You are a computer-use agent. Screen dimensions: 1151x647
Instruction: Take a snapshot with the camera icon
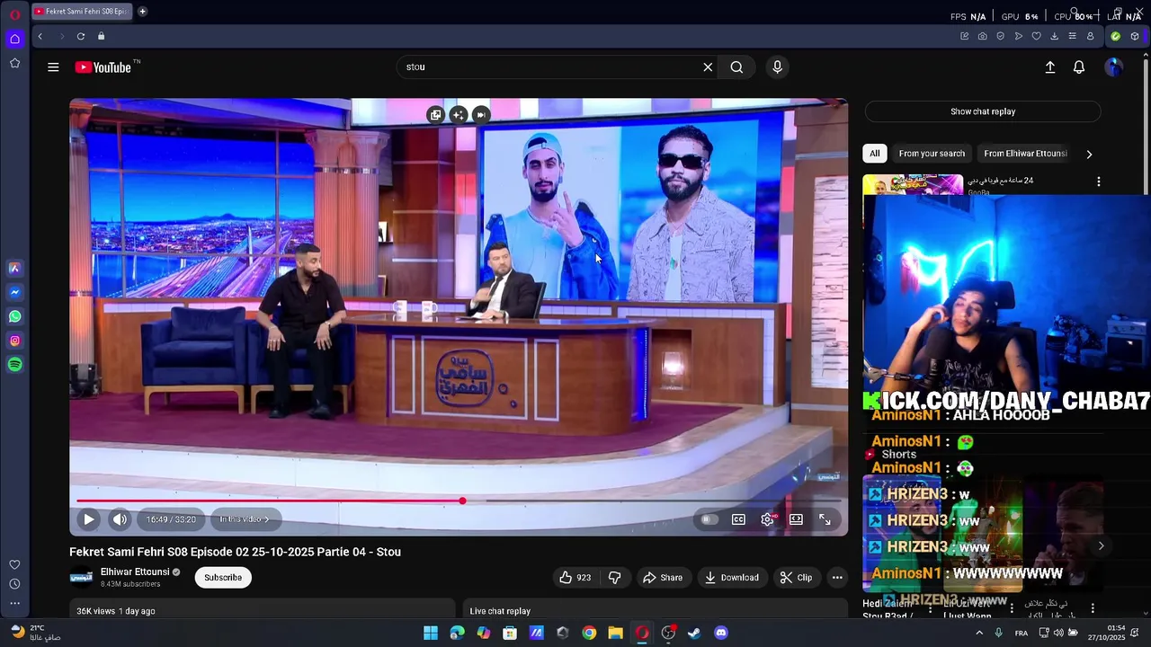coord(982,36)
